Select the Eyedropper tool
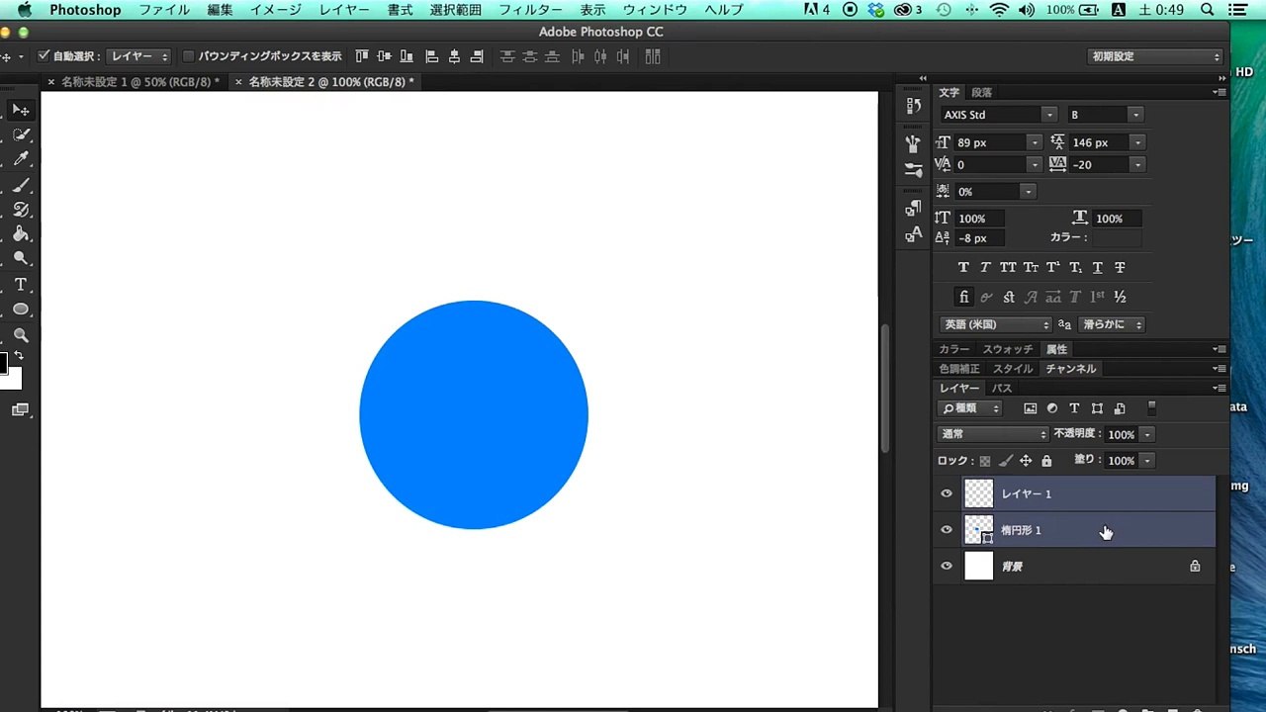 coord(21,159)
